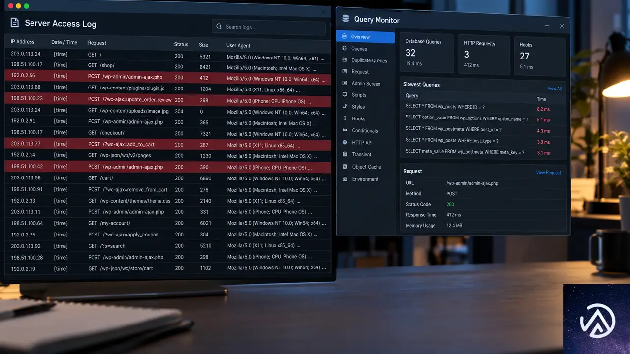Open Environment panel in sidebar
This screenshot has width=630, height=354.
(365, 179)
